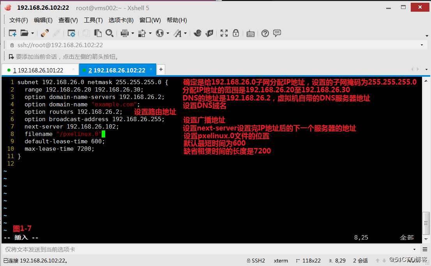Close the 192.168.26.101:22 tab

(x=73, y=70)
